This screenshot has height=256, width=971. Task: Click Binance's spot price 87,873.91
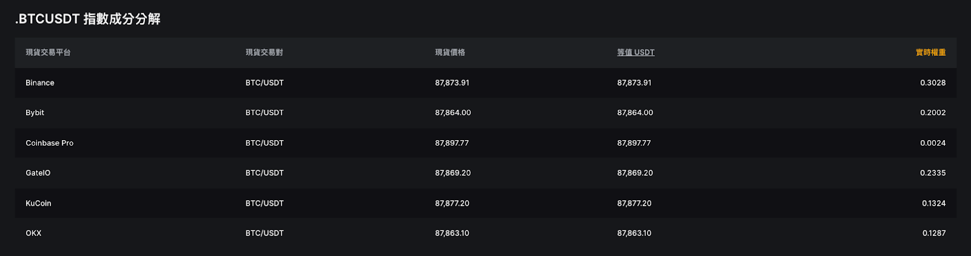click(x=452, y=83)
